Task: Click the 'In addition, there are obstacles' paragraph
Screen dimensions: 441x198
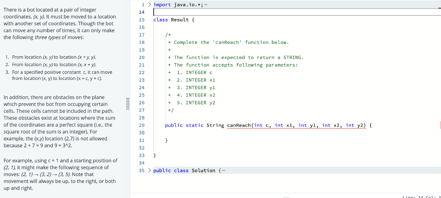Action: [x=59, y=122]
